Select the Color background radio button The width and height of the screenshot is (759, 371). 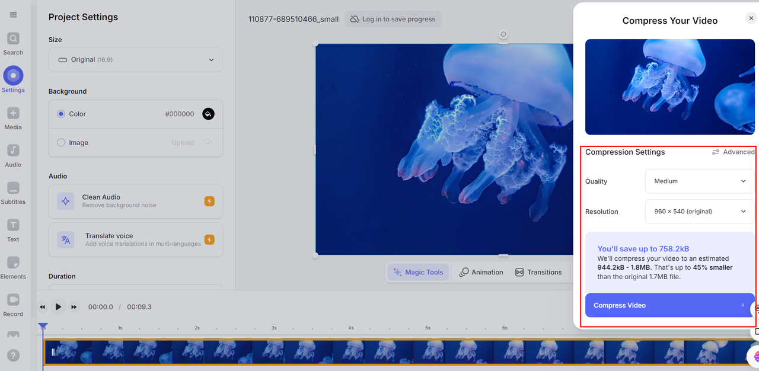(x=61, y=114)
